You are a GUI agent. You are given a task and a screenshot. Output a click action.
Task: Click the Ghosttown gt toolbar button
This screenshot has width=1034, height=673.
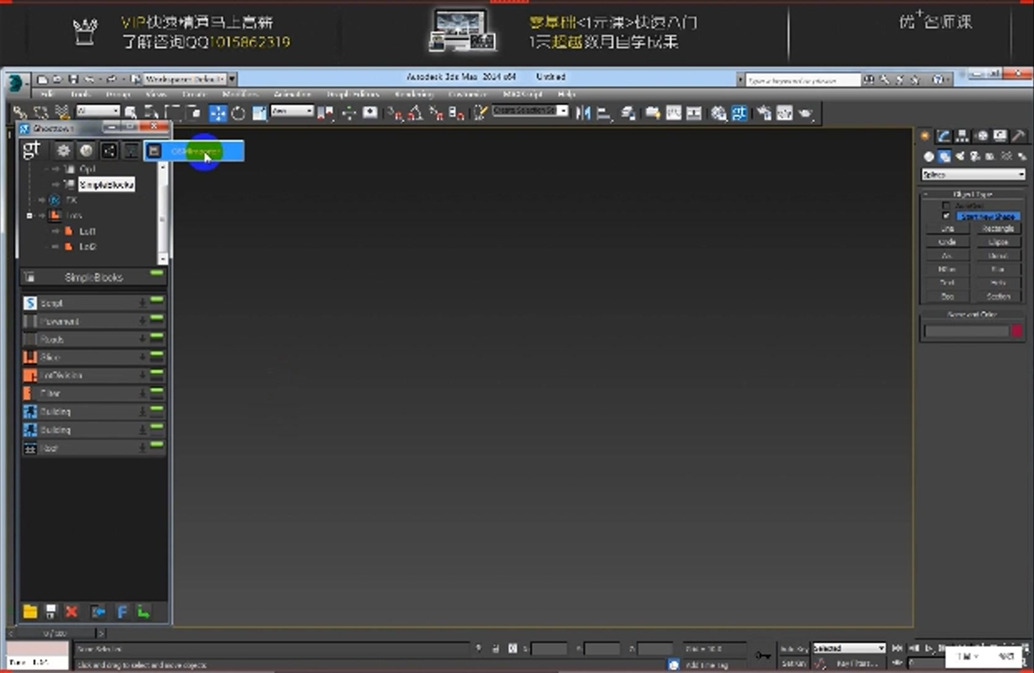point(739,113)
